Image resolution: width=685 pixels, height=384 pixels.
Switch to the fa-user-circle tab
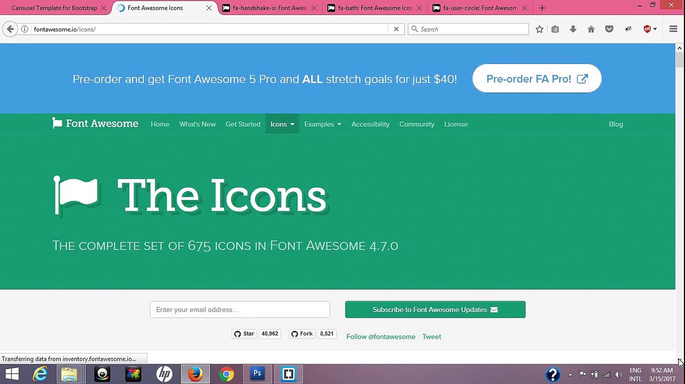480,8
